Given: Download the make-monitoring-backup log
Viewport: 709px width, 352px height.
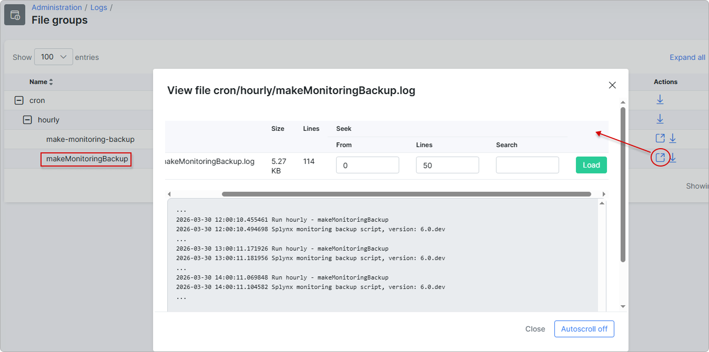Looking at the screenshot, I should click(672, 138).
